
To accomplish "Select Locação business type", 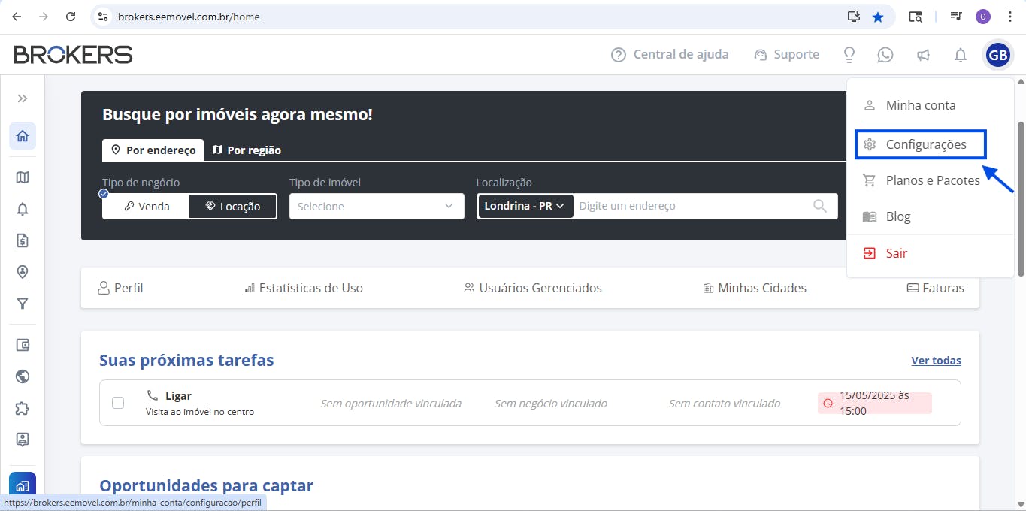I will (x=232, y=207).
